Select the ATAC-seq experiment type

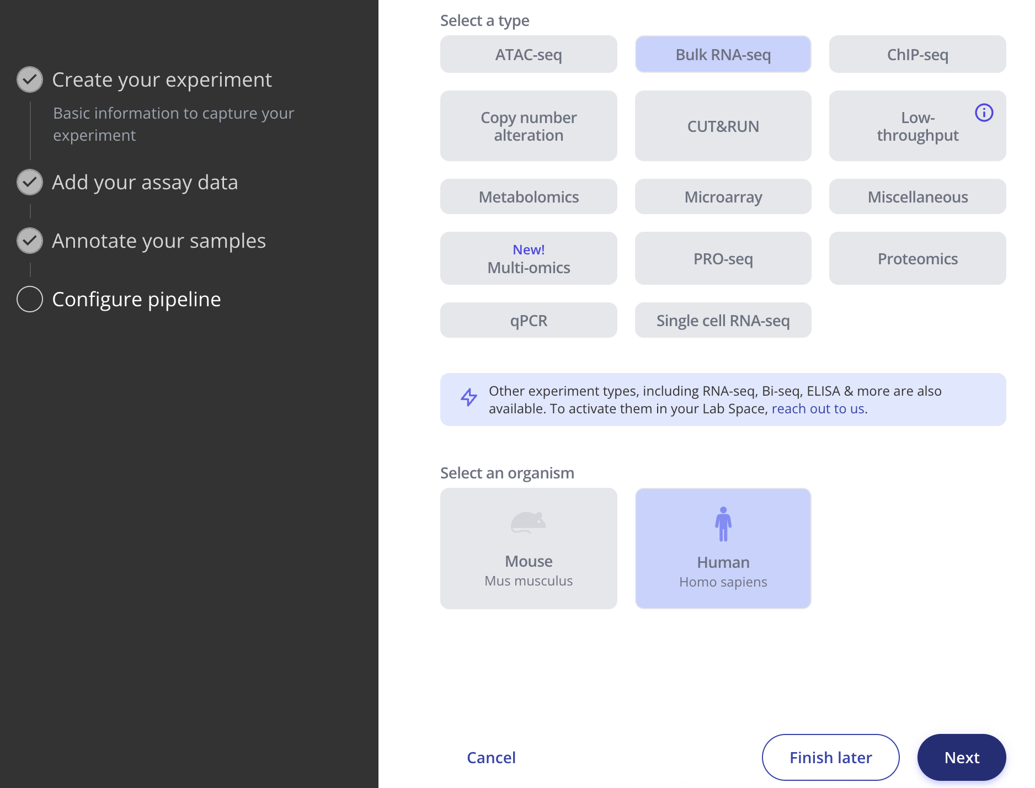[x=529, y=54]
